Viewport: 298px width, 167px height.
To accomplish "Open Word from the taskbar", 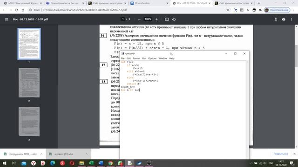I will pos(101,163).
